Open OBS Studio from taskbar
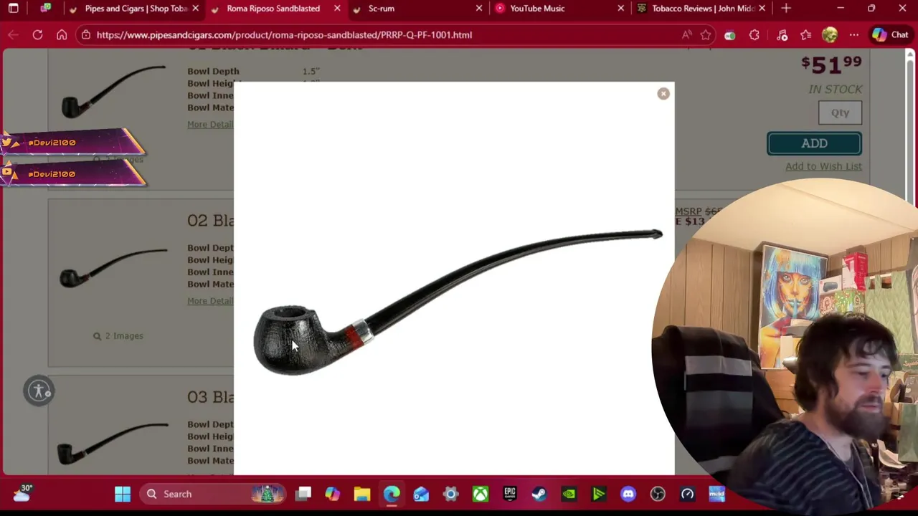Viewport: 918px width, 516px height. coord(658,494)
